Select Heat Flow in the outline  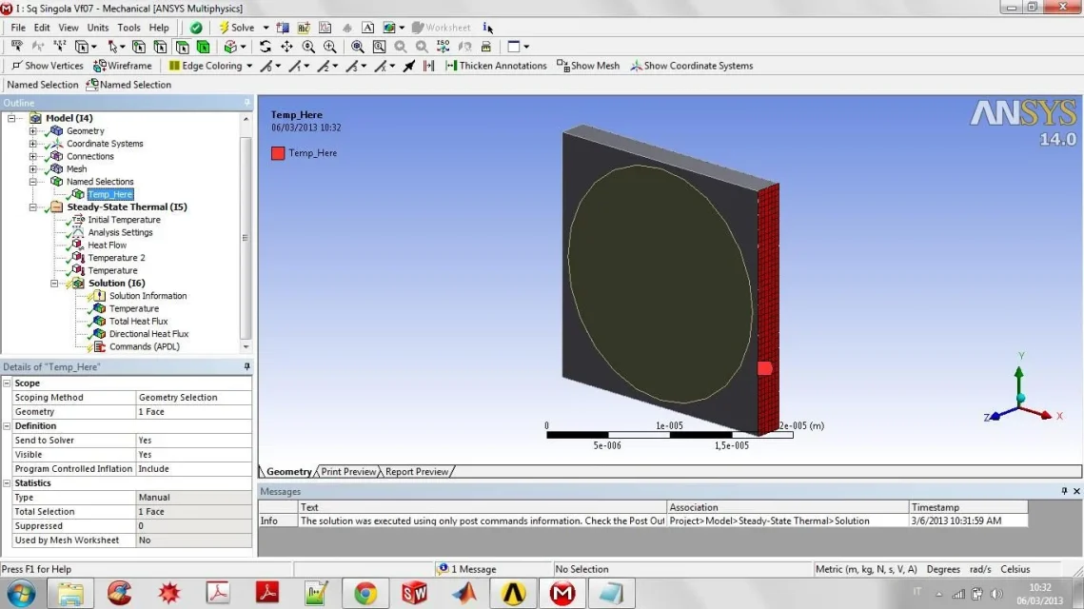108,245
